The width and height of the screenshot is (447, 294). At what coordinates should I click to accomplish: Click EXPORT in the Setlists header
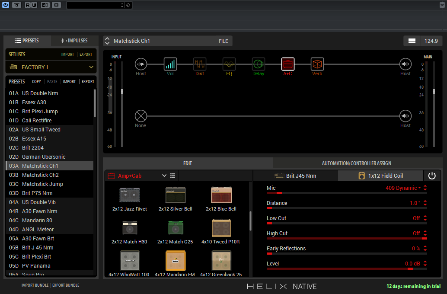(x=86, y=54)
